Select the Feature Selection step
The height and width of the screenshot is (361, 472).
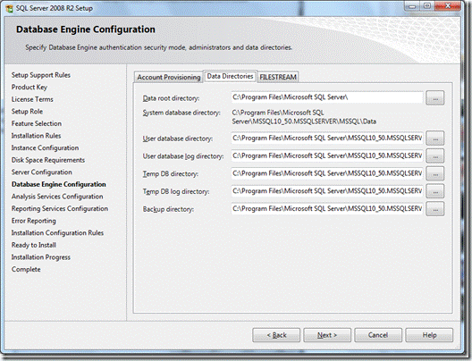37,123
